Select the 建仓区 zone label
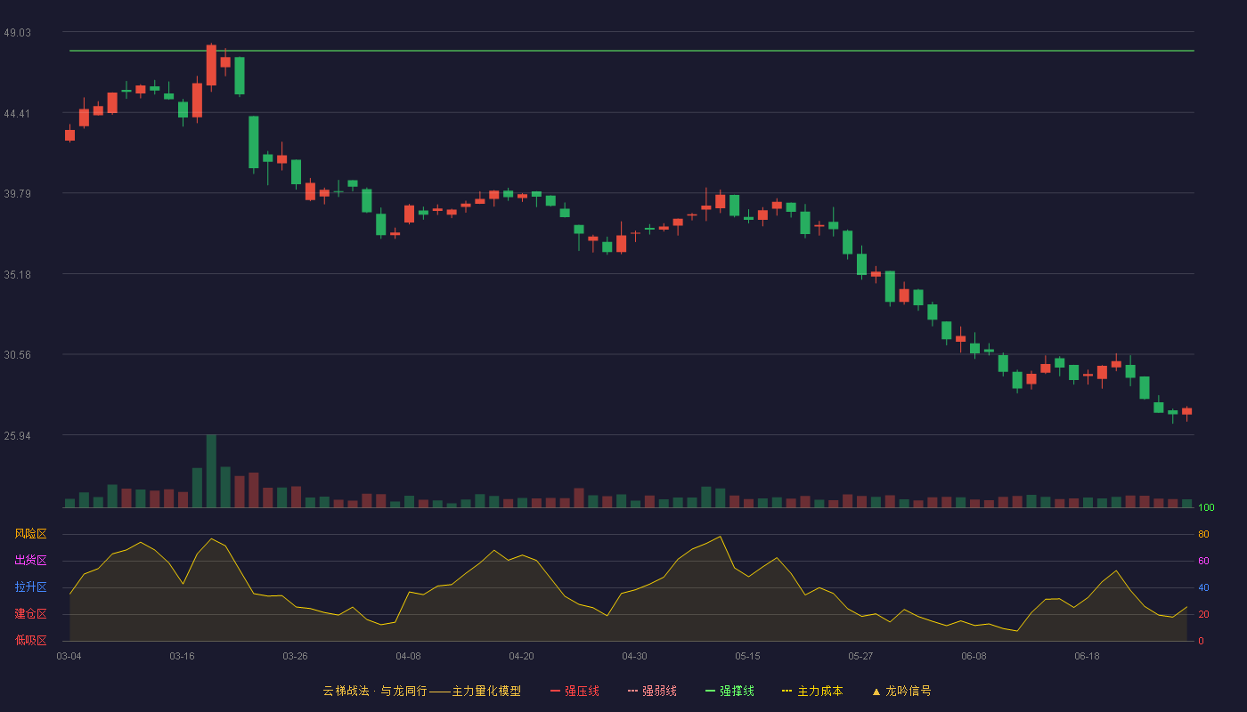1247x712 pixels. [30, 614]
